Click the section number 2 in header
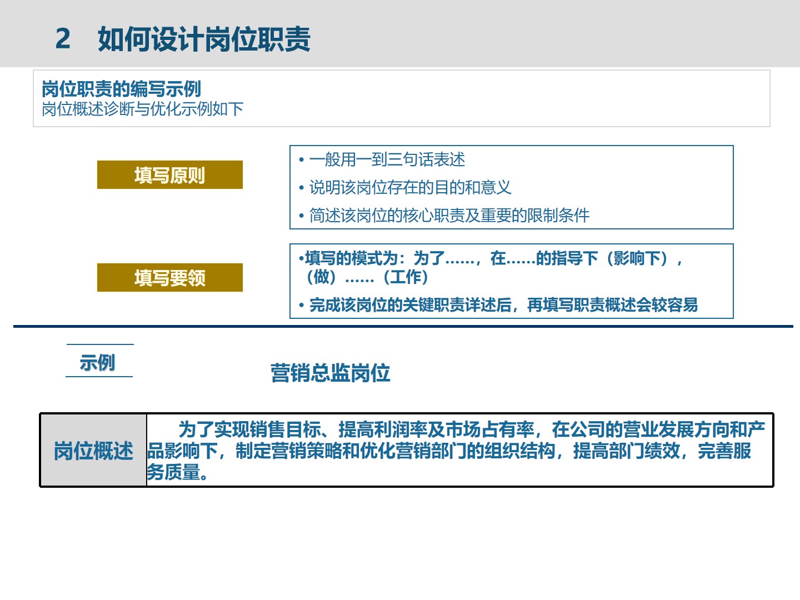The height and width of the screenshot is (600, 800). point(63,39)
